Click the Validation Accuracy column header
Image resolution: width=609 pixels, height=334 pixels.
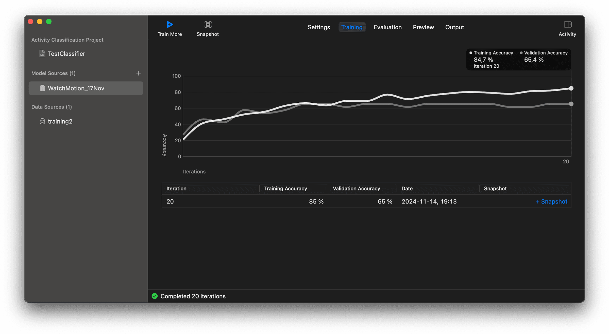pyautogui.click(x=356, y=189)
